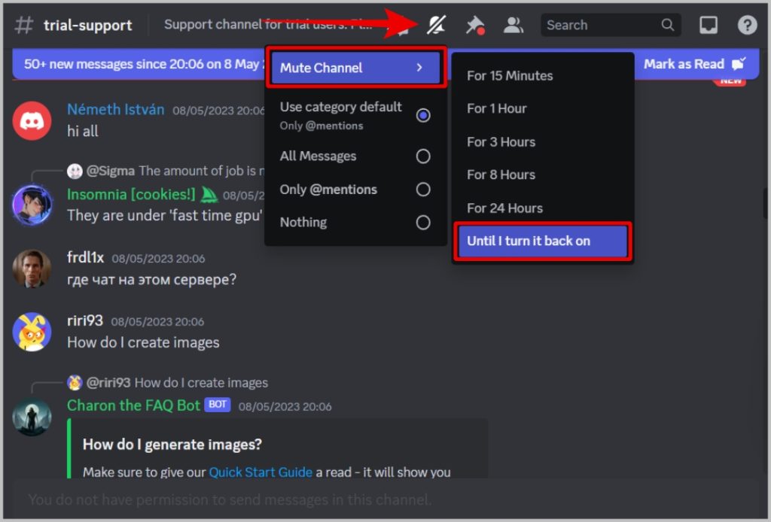Open Németh István's Discord avatar
This screenshot has height=522, width=771.
pos(32,120)
